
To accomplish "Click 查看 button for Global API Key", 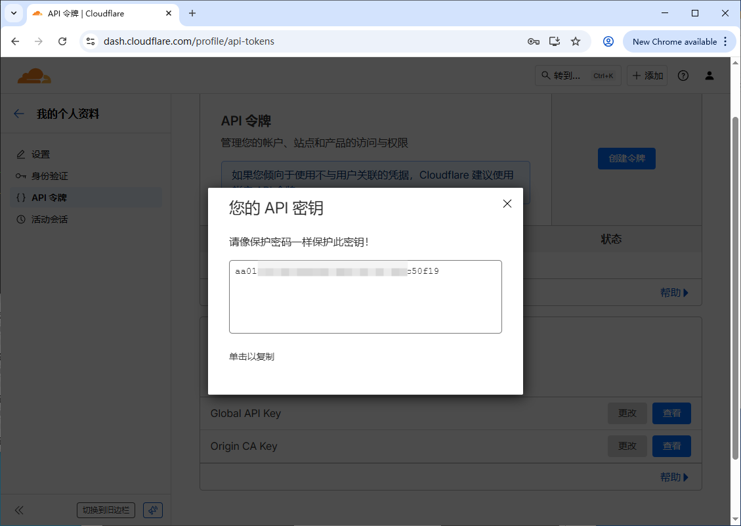I will click(x=671, y=413).
